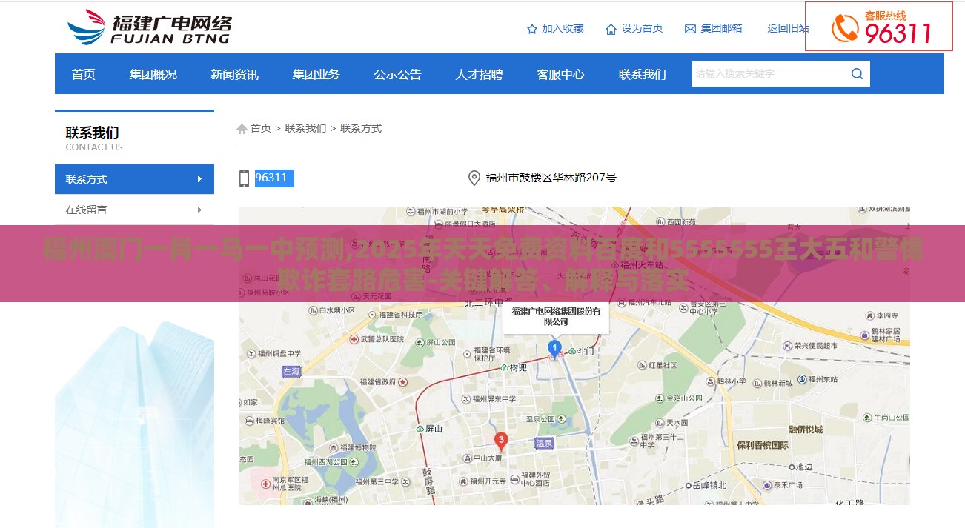The width and height of the screenshot is (965, 528).
Task: Click the house icon for 设为首页
Action: click(611, 29)
